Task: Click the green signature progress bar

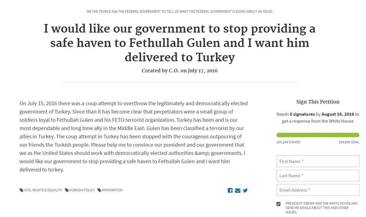Action: [x=318, y=135]
